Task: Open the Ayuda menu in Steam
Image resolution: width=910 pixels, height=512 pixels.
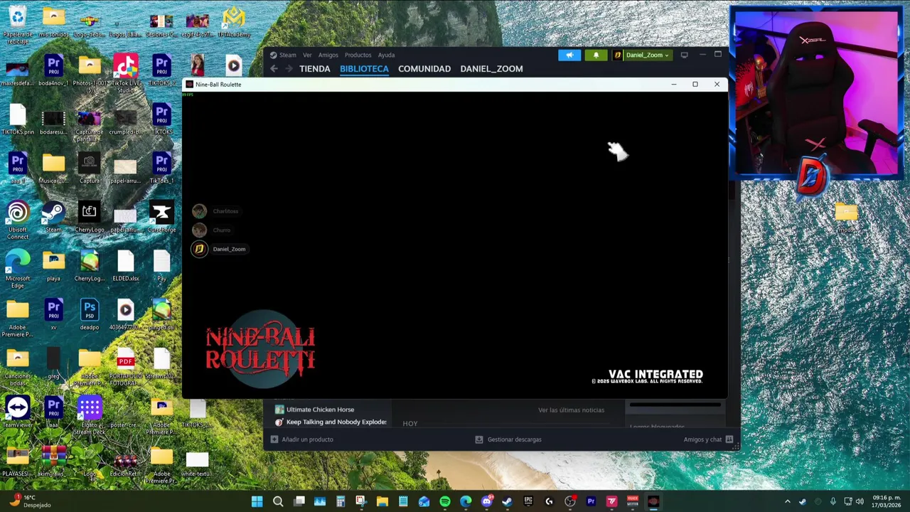Action: tap(386, 55)
